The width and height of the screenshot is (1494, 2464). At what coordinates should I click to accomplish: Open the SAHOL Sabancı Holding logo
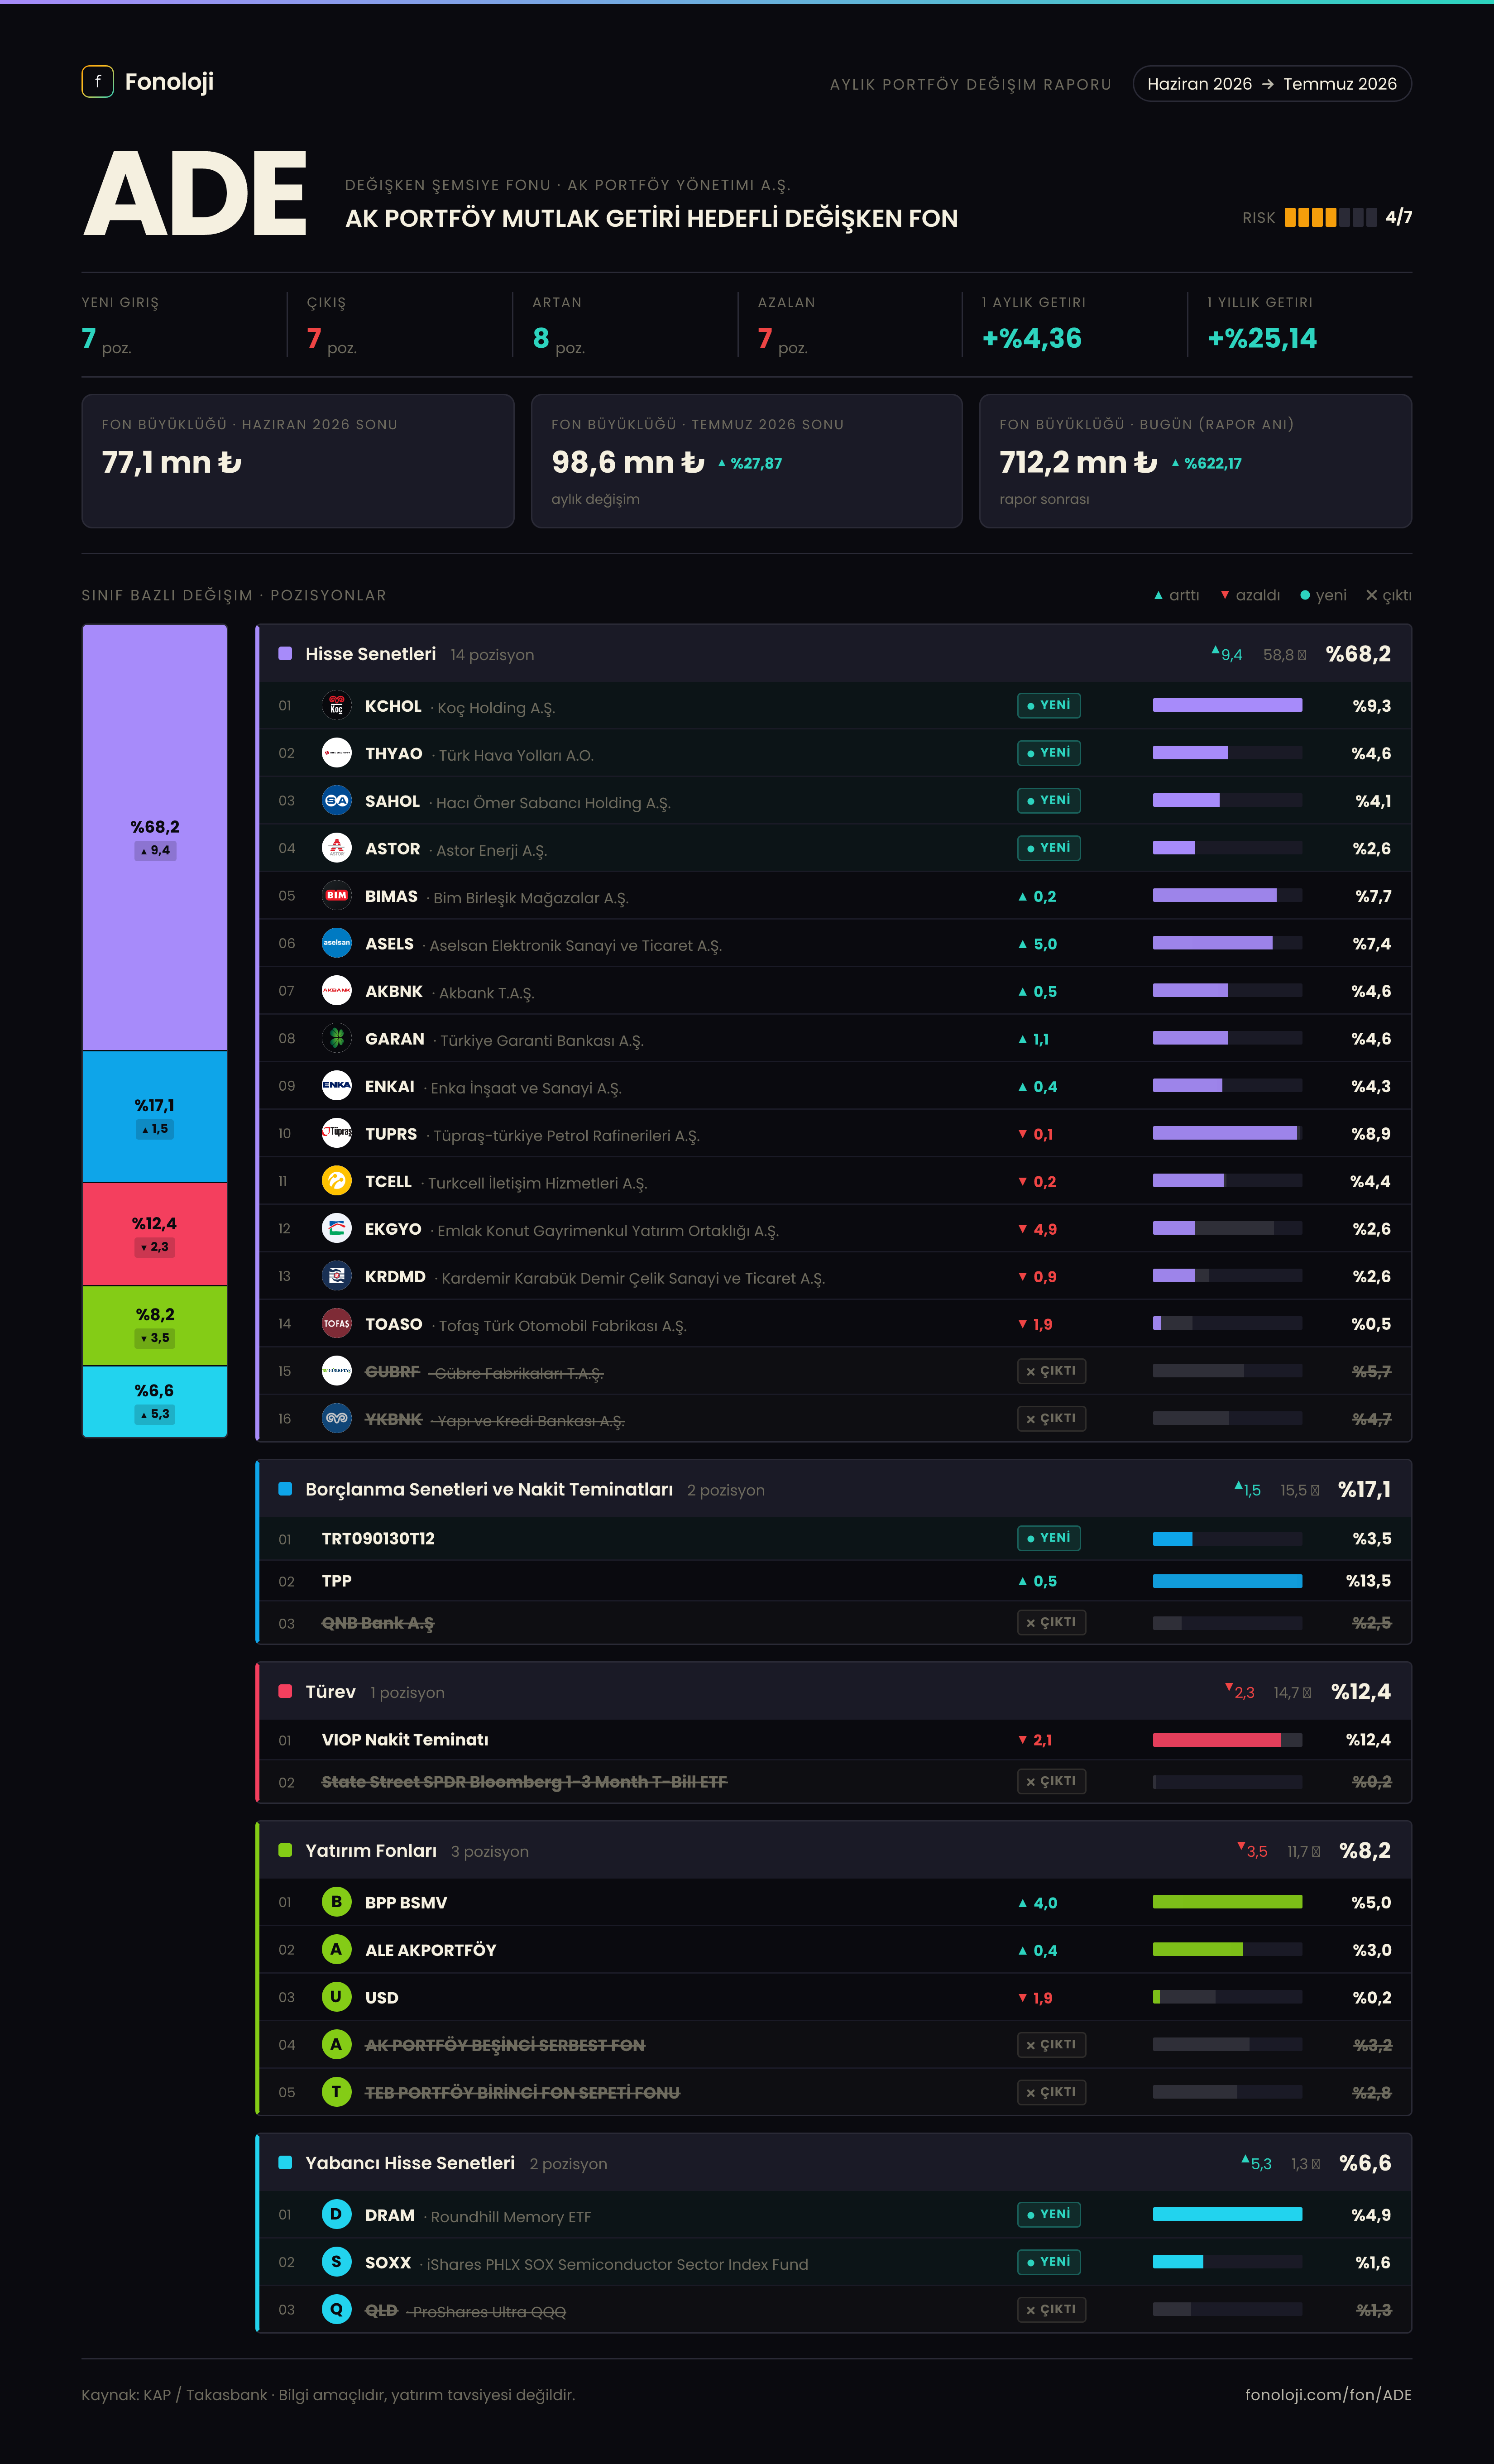[x=337, y=801]
